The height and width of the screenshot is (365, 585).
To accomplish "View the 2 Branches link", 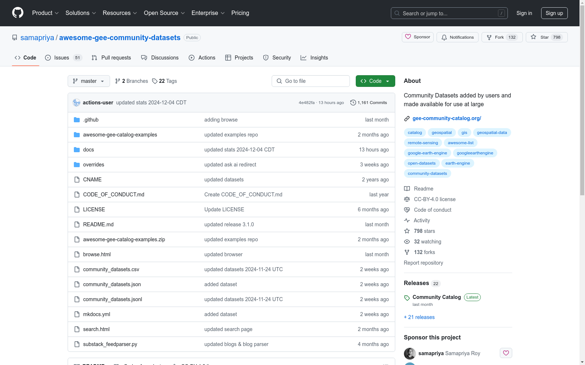I will [x=132, y=81].
